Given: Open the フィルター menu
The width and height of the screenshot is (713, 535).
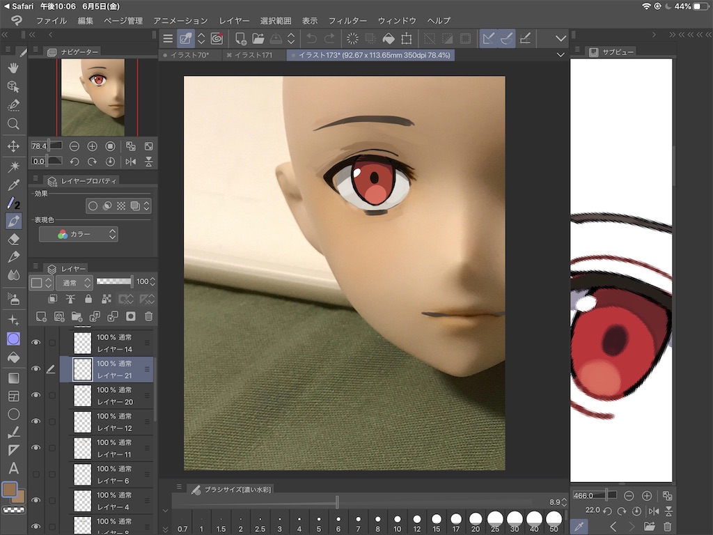Looking at the screenshot, I should point(348,21).
